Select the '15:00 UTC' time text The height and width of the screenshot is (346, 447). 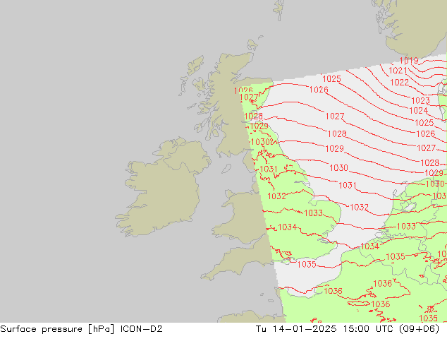(x=368, y=329)
